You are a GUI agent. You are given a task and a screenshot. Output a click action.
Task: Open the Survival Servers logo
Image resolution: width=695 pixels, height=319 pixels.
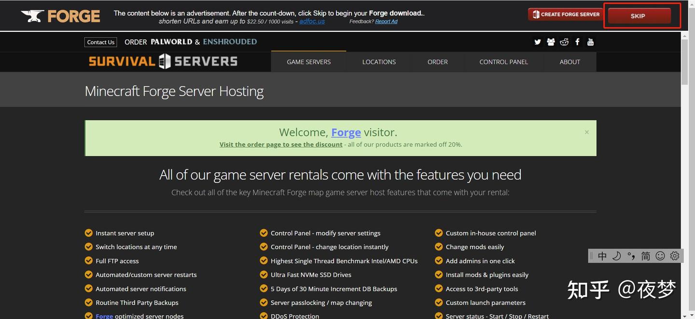point(163,61)
